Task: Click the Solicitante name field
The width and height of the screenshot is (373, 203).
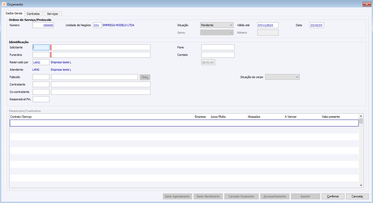Action: coord(100,47)
